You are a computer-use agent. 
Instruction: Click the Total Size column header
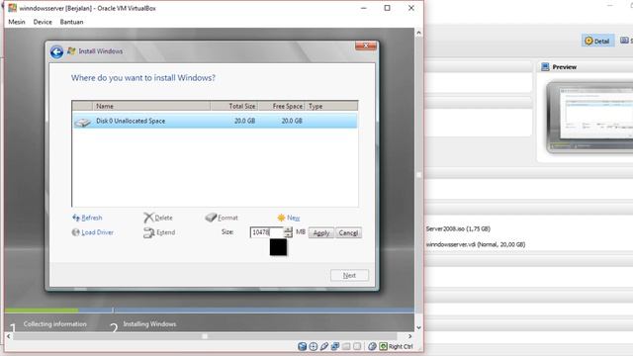[234, 106]
